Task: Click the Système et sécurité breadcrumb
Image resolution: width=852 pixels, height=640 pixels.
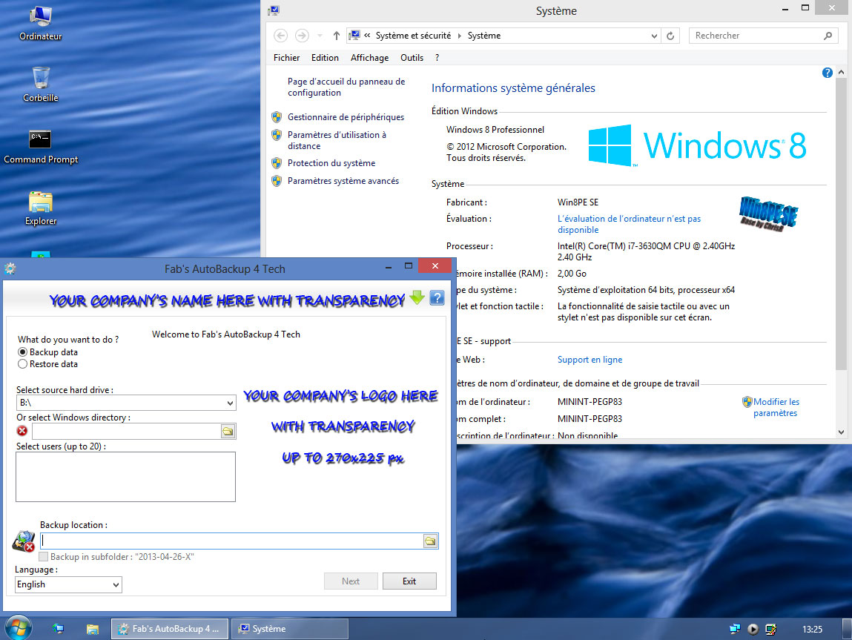Action: click(413, 36)
